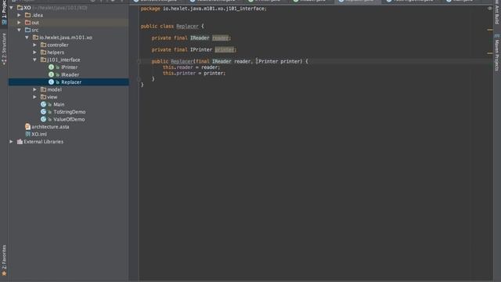
Task: Open the 2: Favorites tool window tab
Action: [x=4, y=258]
